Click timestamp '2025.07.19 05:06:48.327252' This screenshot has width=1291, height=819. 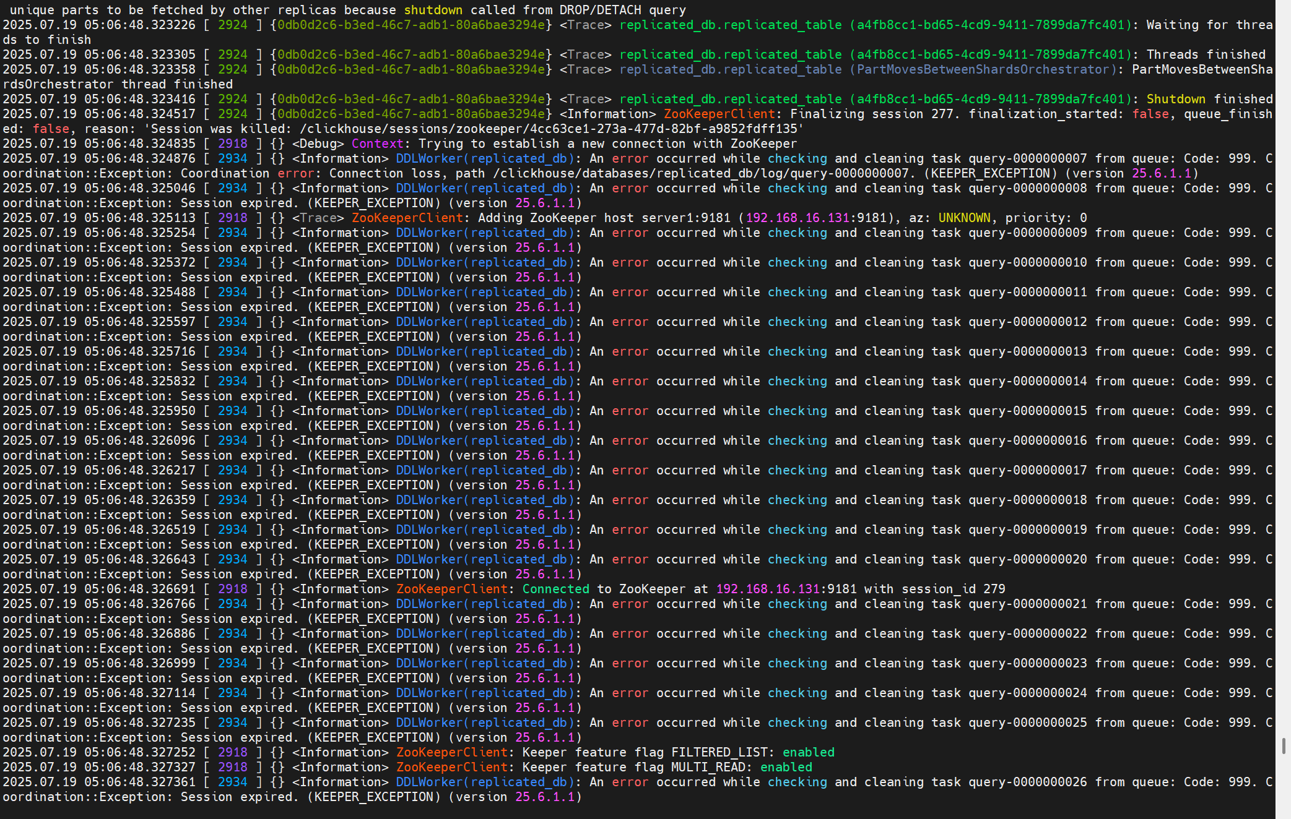click(x=99, y=752)
